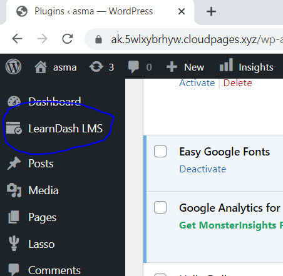Click the globe favicon on the tab
The height and width of the screenshot is (276, 283).
(22, 11)
